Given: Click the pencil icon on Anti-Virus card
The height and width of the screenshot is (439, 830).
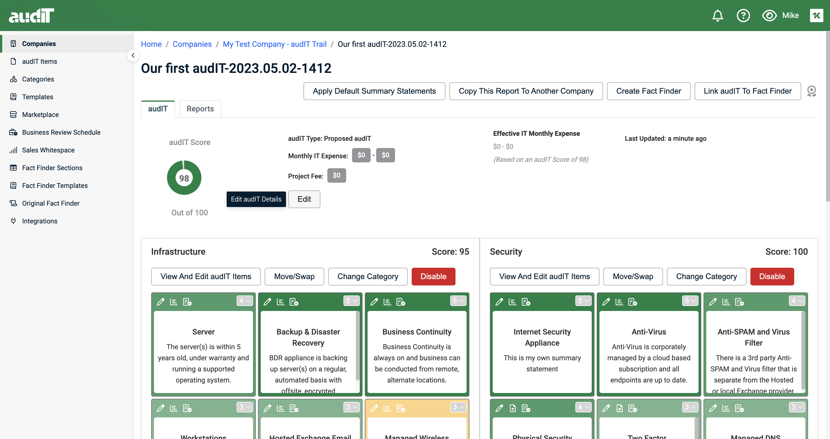Looking at the screenshot, I should pos(606,302).
